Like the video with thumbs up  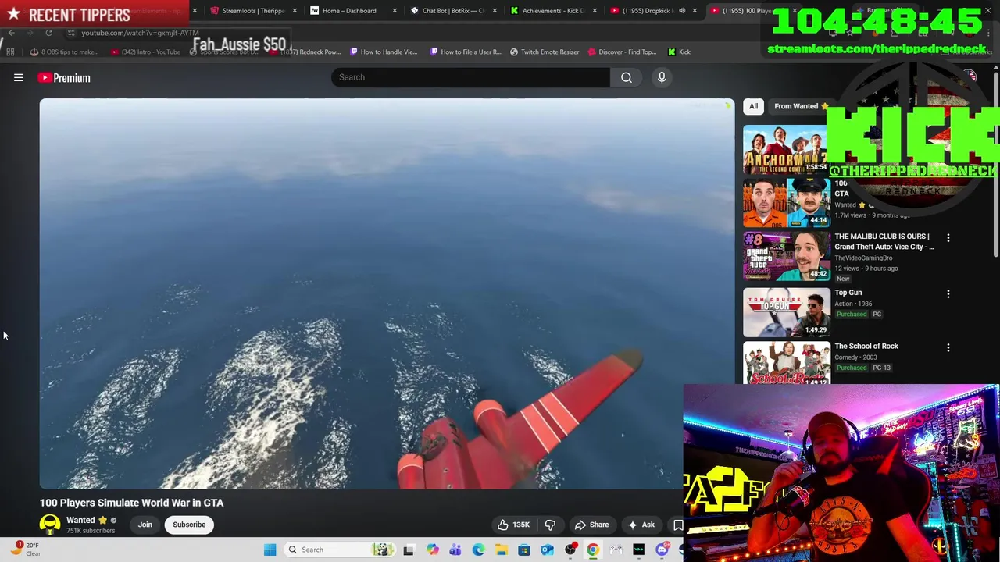coord(512,525)
